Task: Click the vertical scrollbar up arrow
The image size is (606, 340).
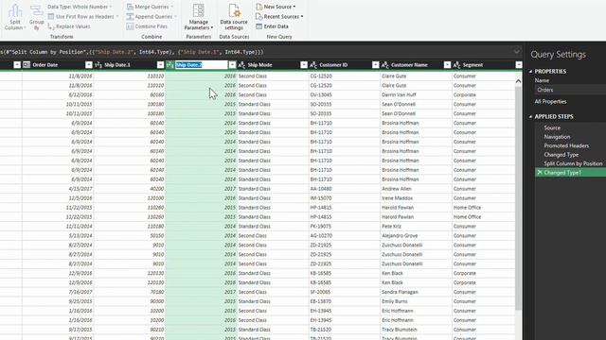Action: click(518, 81)
